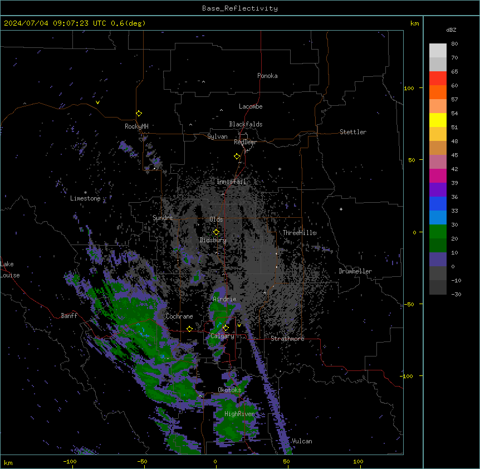The image size is (480, 469).
Task: Click the light grey 70-80 dBZ swatch
Action: [x=438, y=51]
